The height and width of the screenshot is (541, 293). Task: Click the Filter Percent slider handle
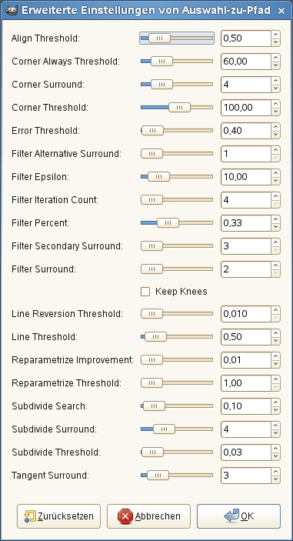point(168,223)
